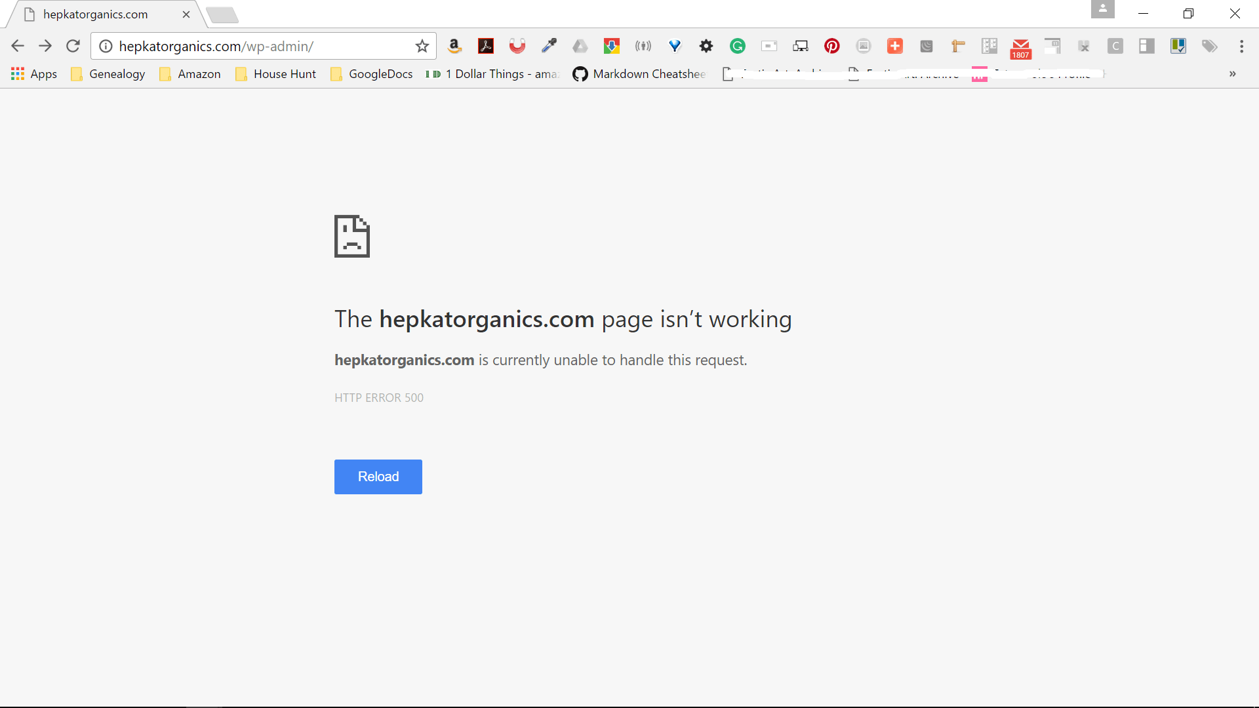Open the Amazon extension icon

click(454, 46)
